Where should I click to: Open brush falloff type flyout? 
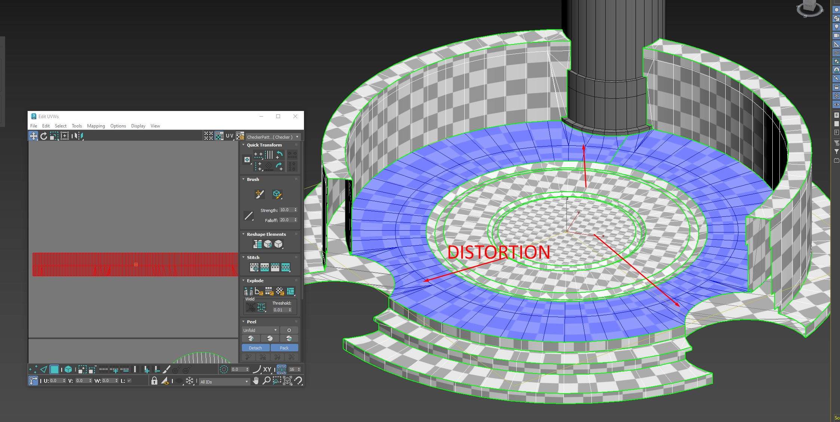249,216
